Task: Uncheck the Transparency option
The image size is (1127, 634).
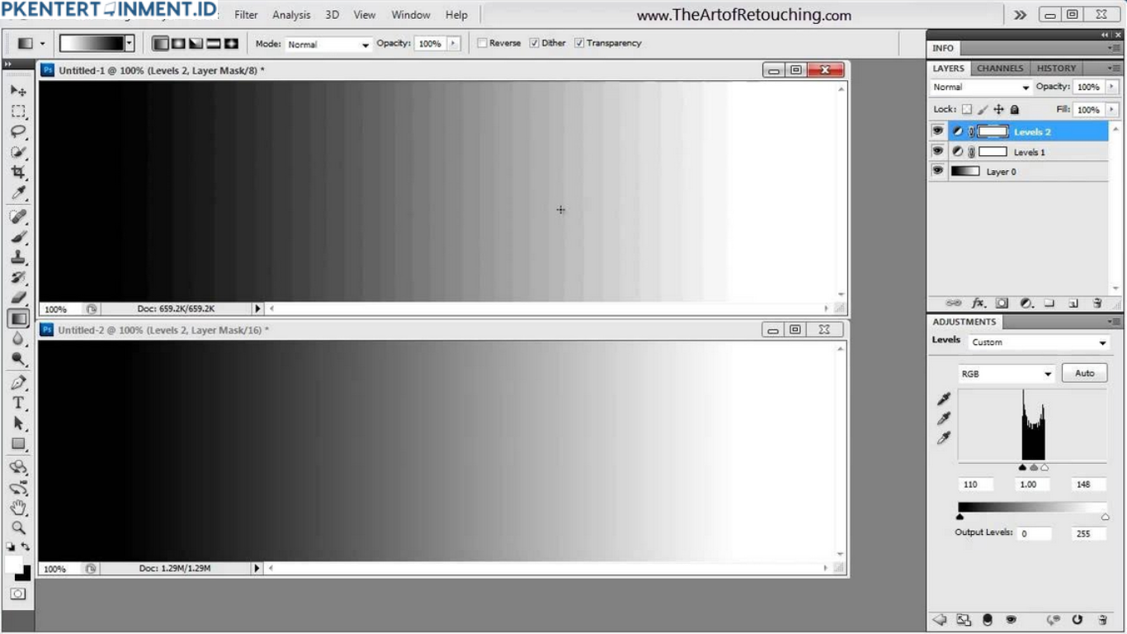Action: tap(579, 43)
